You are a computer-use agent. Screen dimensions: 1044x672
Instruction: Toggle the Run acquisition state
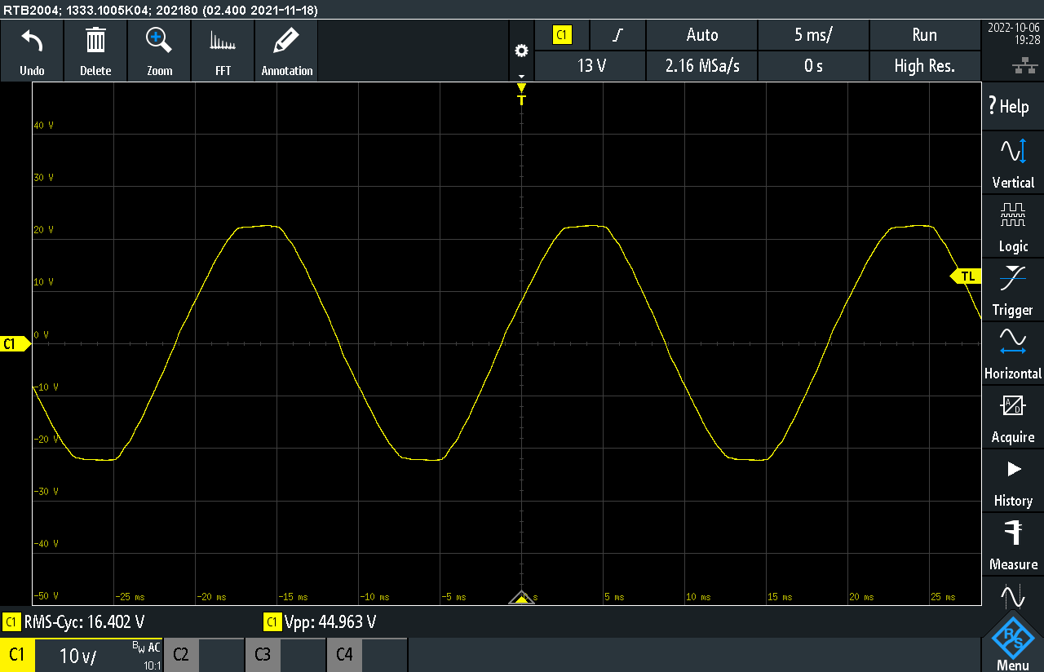[x=925, y=35]
